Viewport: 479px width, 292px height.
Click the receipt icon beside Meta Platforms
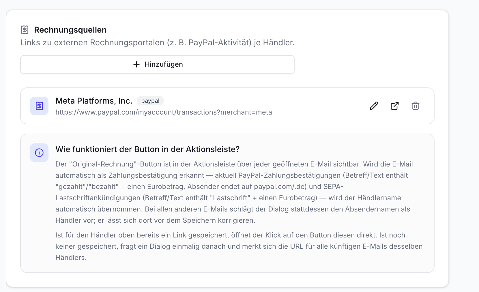tap(39, 106)
